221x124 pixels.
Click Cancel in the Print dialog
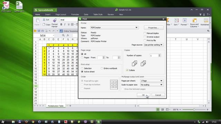tap(158, 95)
